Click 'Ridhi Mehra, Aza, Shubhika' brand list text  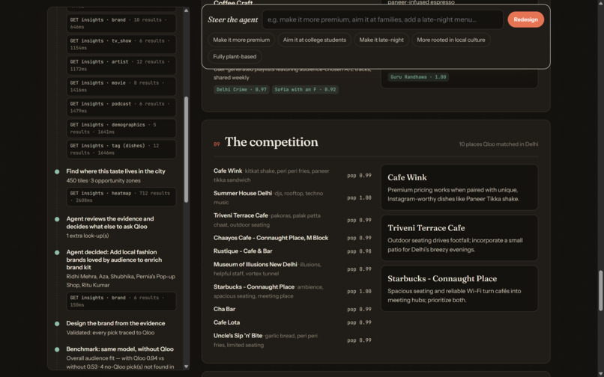[x=121, y=281]
